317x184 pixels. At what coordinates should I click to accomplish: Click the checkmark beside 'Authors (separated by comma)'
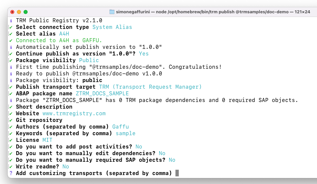[x=11, y=127]
